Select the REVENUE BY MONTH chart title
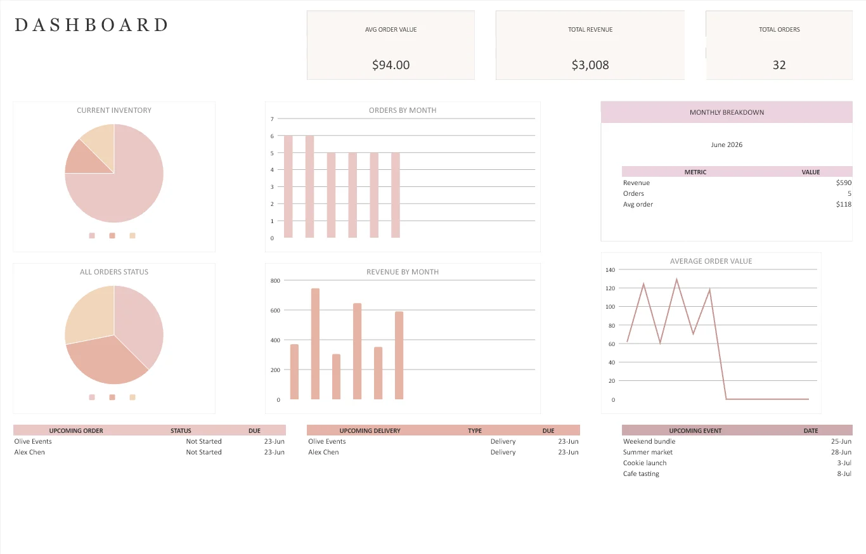The height and width of the screenshot is (554, 866). pos(403,272)
